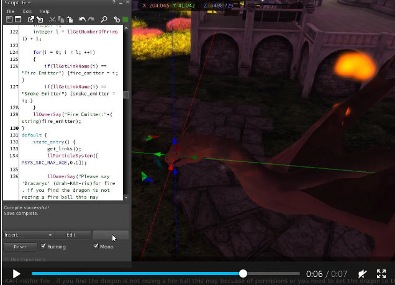Enter fullscreen video mode
This screenshot has width=395, height=285.
click(x=381, y=274)
